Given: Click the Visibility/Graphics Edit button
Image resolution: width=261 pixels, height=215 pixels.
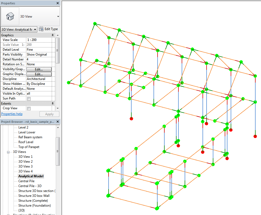Looking at the screenshot, I should coord(39,69).
